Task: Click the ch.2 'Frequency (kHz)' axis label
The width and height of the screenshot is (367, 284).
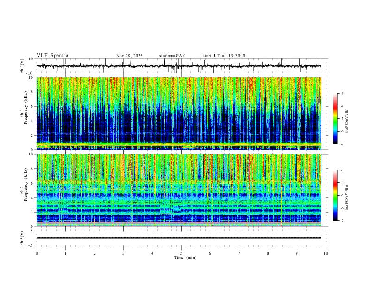Action: pos(26,185)
